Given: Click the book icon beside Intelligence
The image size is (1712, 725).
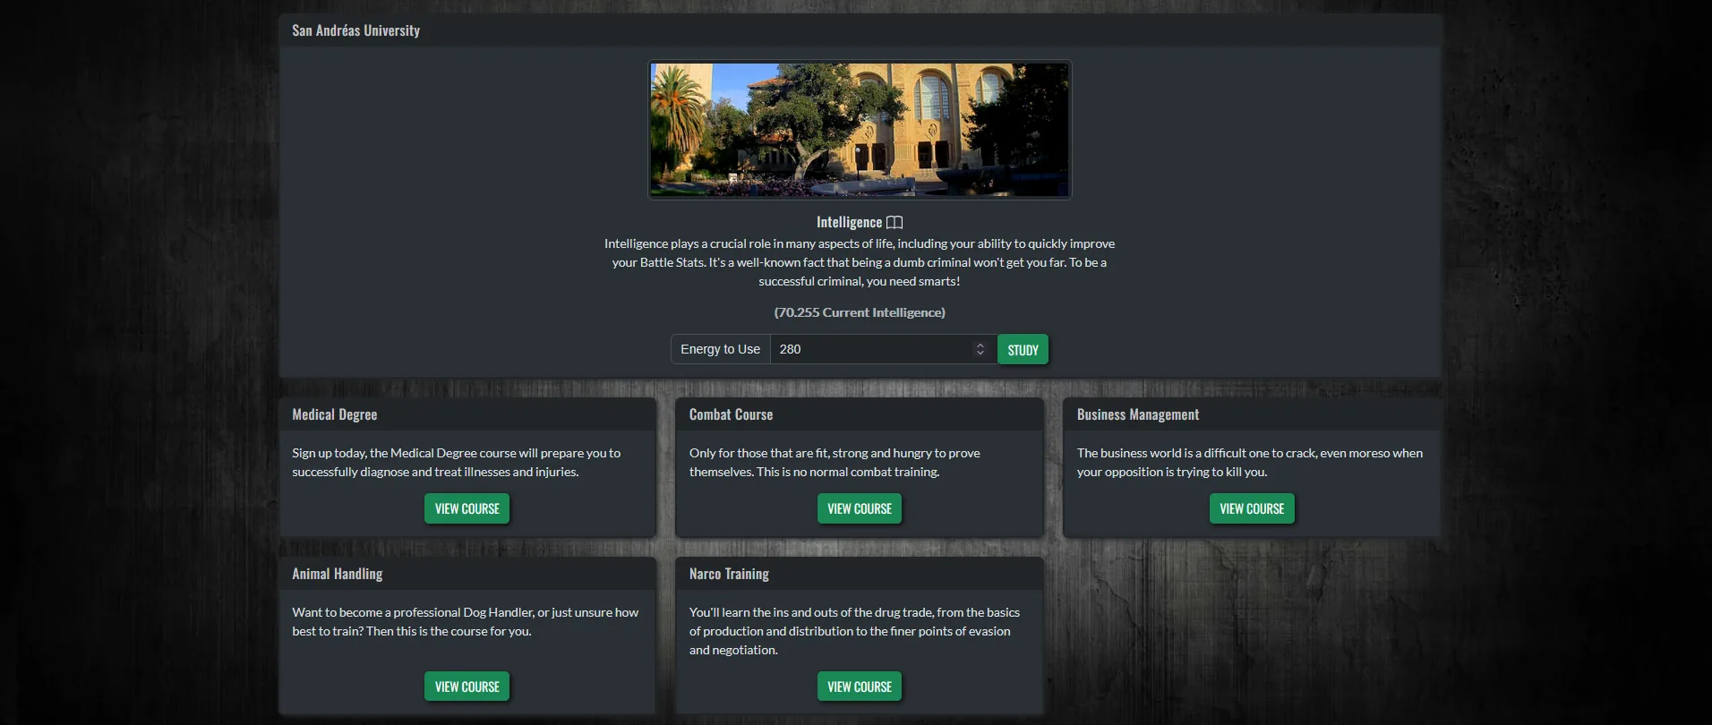Looking at the screenshot, I should point(894,223).
